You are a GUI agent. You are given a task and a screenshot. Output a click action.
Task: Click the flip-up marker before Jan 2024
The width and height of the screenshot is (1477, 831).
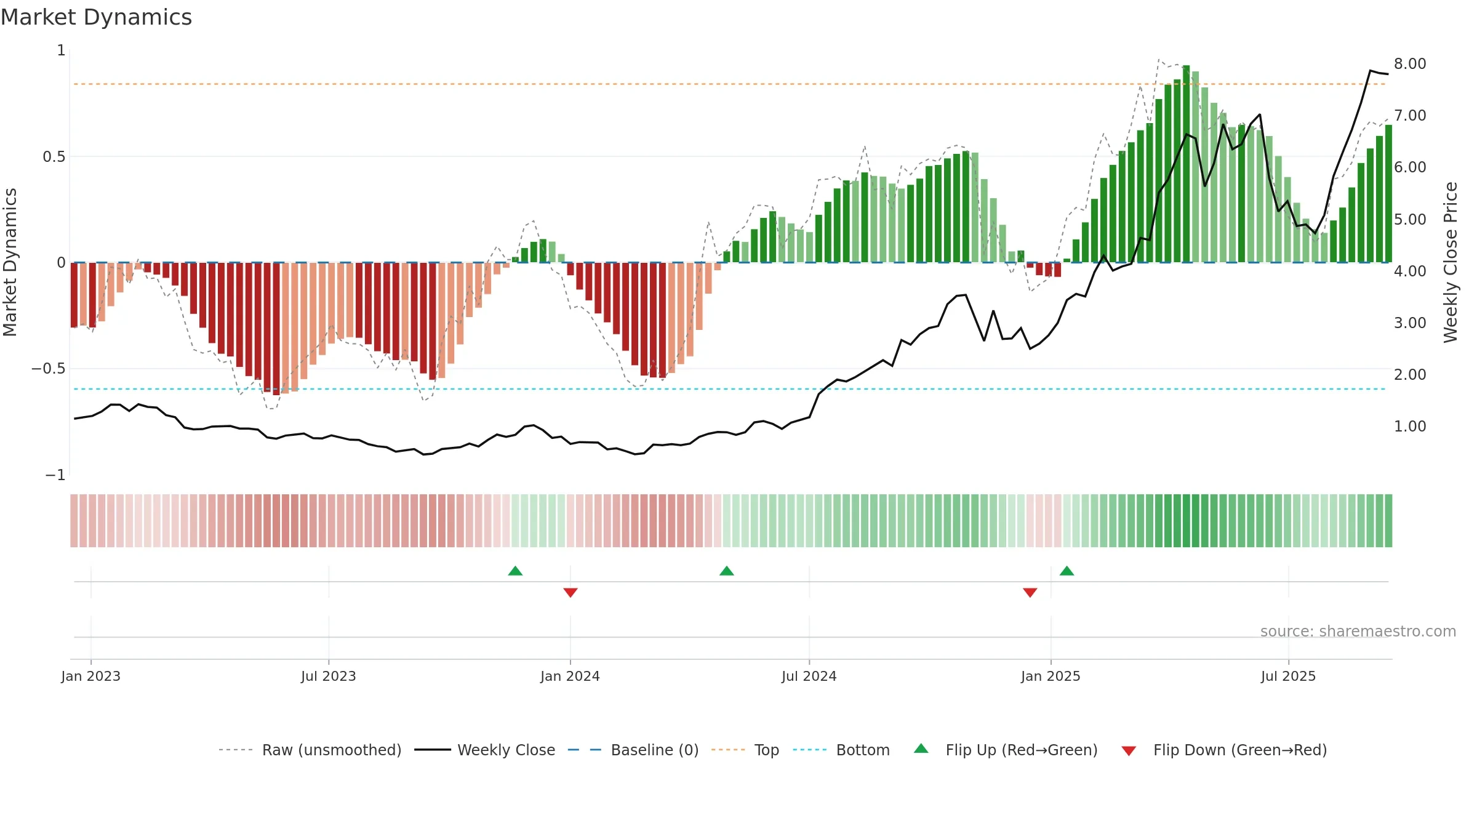(516, 571)
